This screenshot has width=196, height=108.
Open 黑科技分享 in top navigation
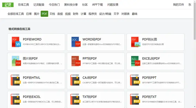click(71, 5)
